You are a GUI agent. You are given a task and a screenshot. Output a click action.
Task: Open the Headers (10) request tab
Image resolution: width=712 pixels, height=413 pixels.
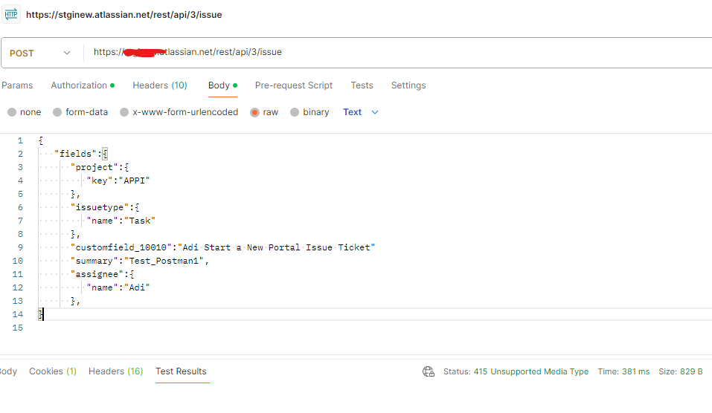(160, 85)
